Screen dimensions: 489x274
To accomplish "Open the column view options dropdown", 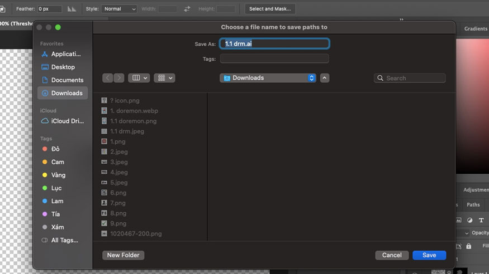I will [x=139, y=78].
